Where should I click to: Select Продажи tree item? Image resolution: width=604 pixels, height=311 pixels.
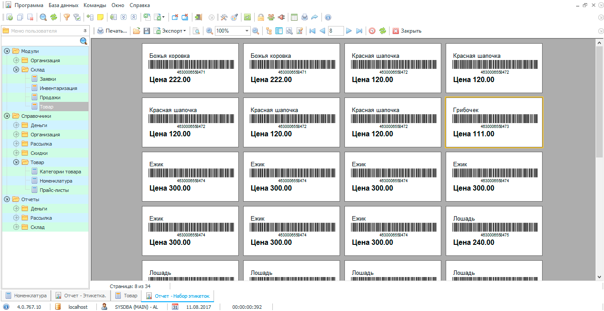tap(50, 97)
